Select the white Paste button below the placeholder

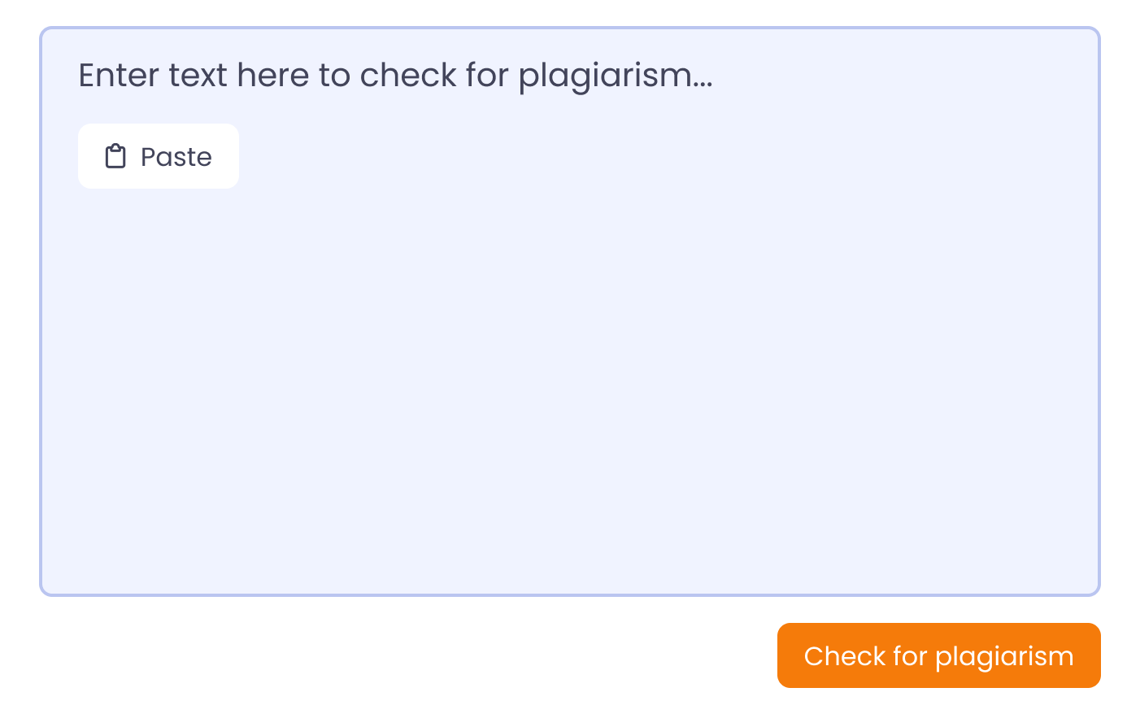point(159,156)
